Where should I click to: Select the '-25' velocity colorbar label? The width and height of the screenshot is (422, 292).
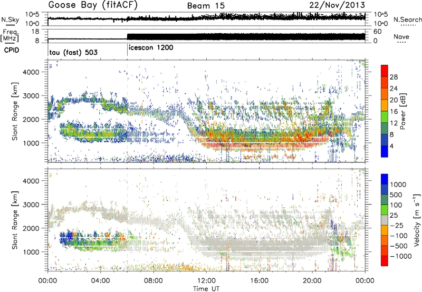coord(396,225)
